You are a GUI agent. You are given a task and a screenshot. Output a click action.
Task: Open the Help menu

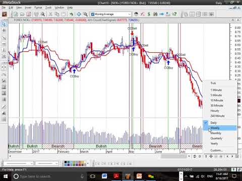click(x=70, y=8)
